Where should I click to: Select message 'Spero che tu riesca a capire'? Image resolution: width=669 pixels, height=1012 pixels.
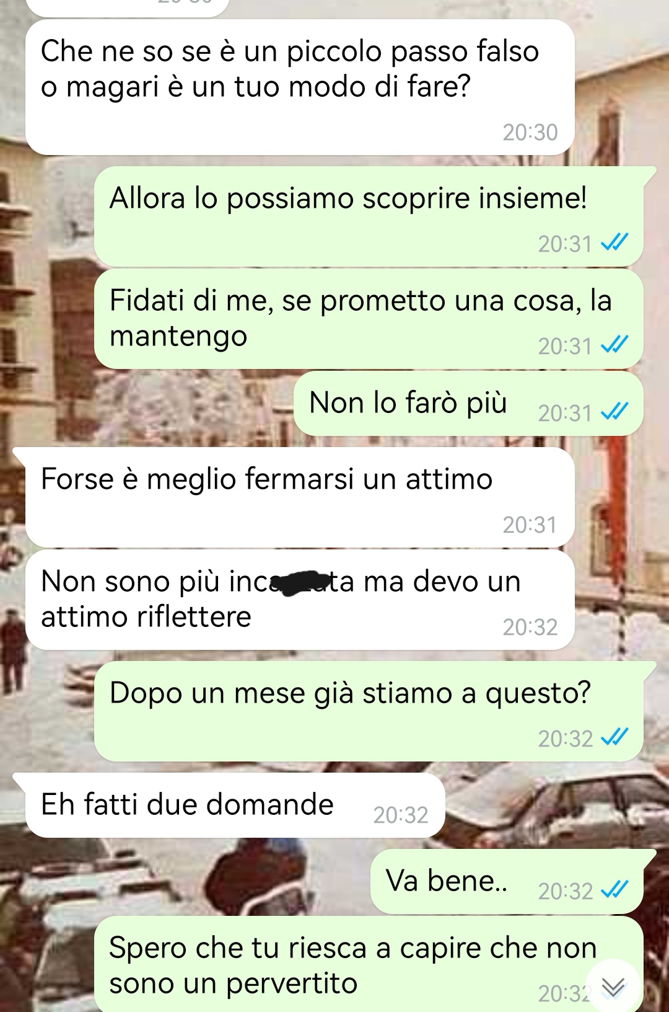click(x=369, y=964)
